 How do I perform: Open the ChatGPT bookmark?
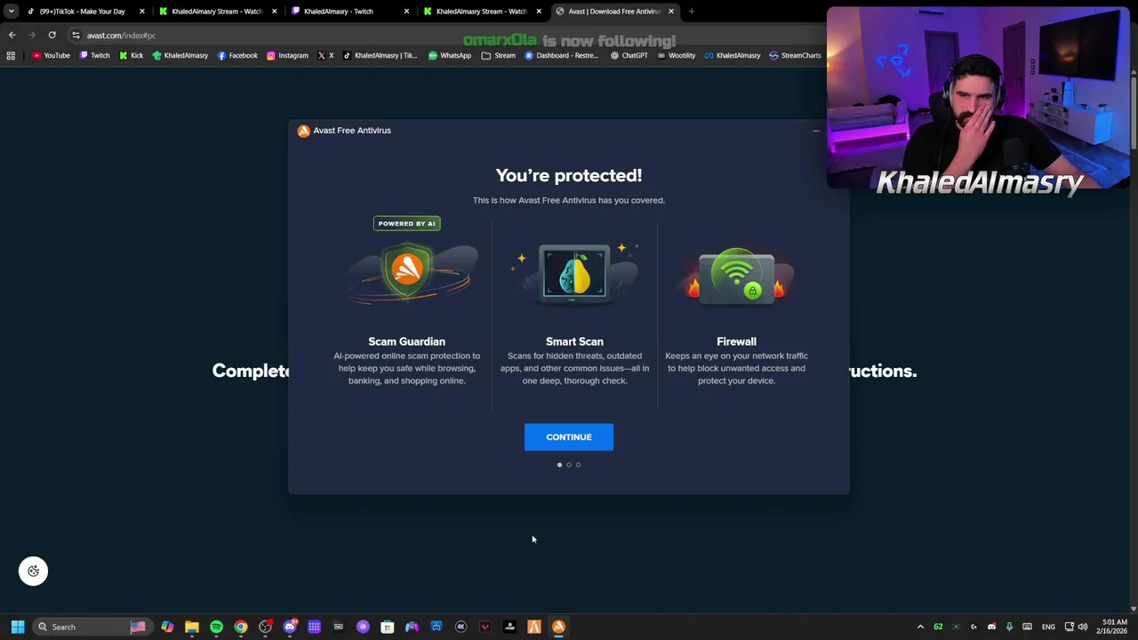(629, 55)
